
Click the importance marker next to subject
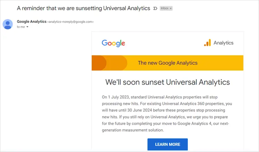(x=155, y=8)
